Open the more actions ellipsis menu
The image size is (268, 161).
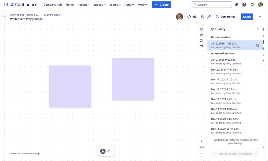[x=261, y=17]
